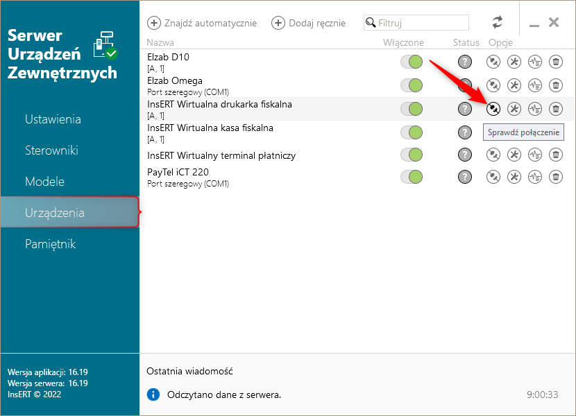Click Dodaj ręcznie button

tap(308, 23)
